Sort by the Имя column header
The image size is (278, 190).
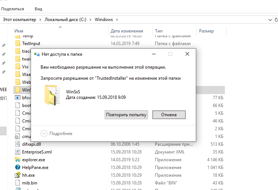pos(19,31)
